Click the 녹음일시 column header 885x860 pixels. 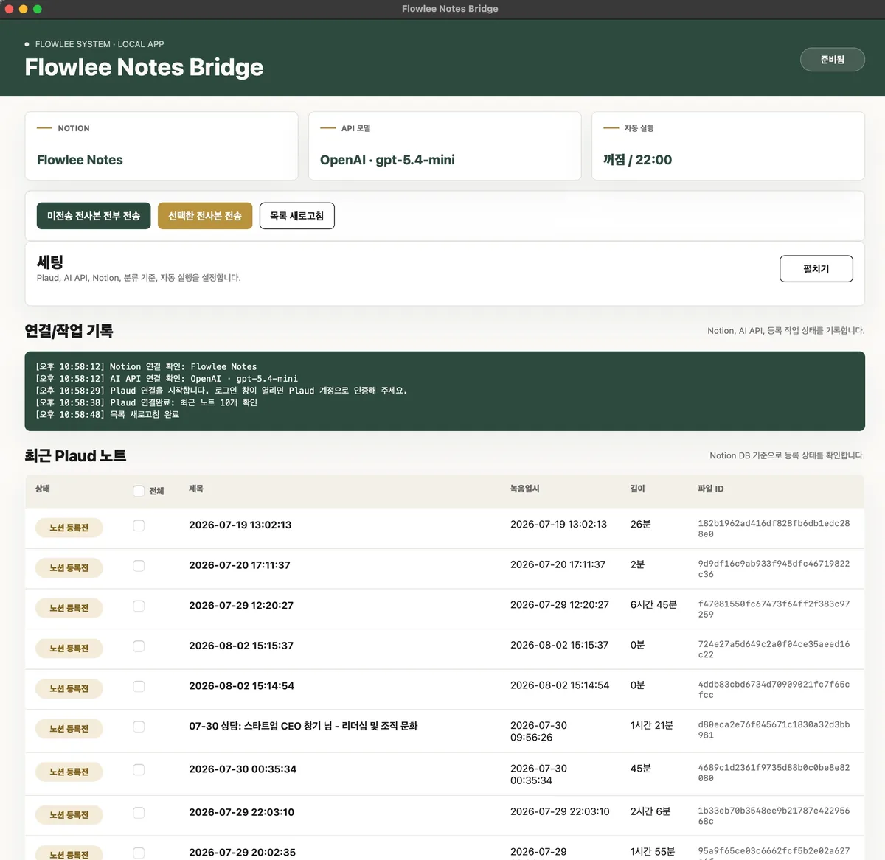[x=525, y=489]
